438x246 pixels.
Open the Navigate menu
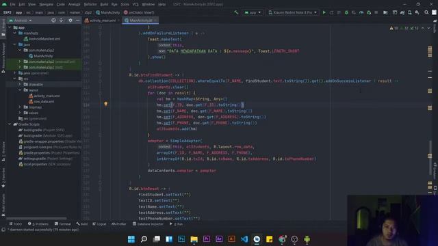point(46,4)
